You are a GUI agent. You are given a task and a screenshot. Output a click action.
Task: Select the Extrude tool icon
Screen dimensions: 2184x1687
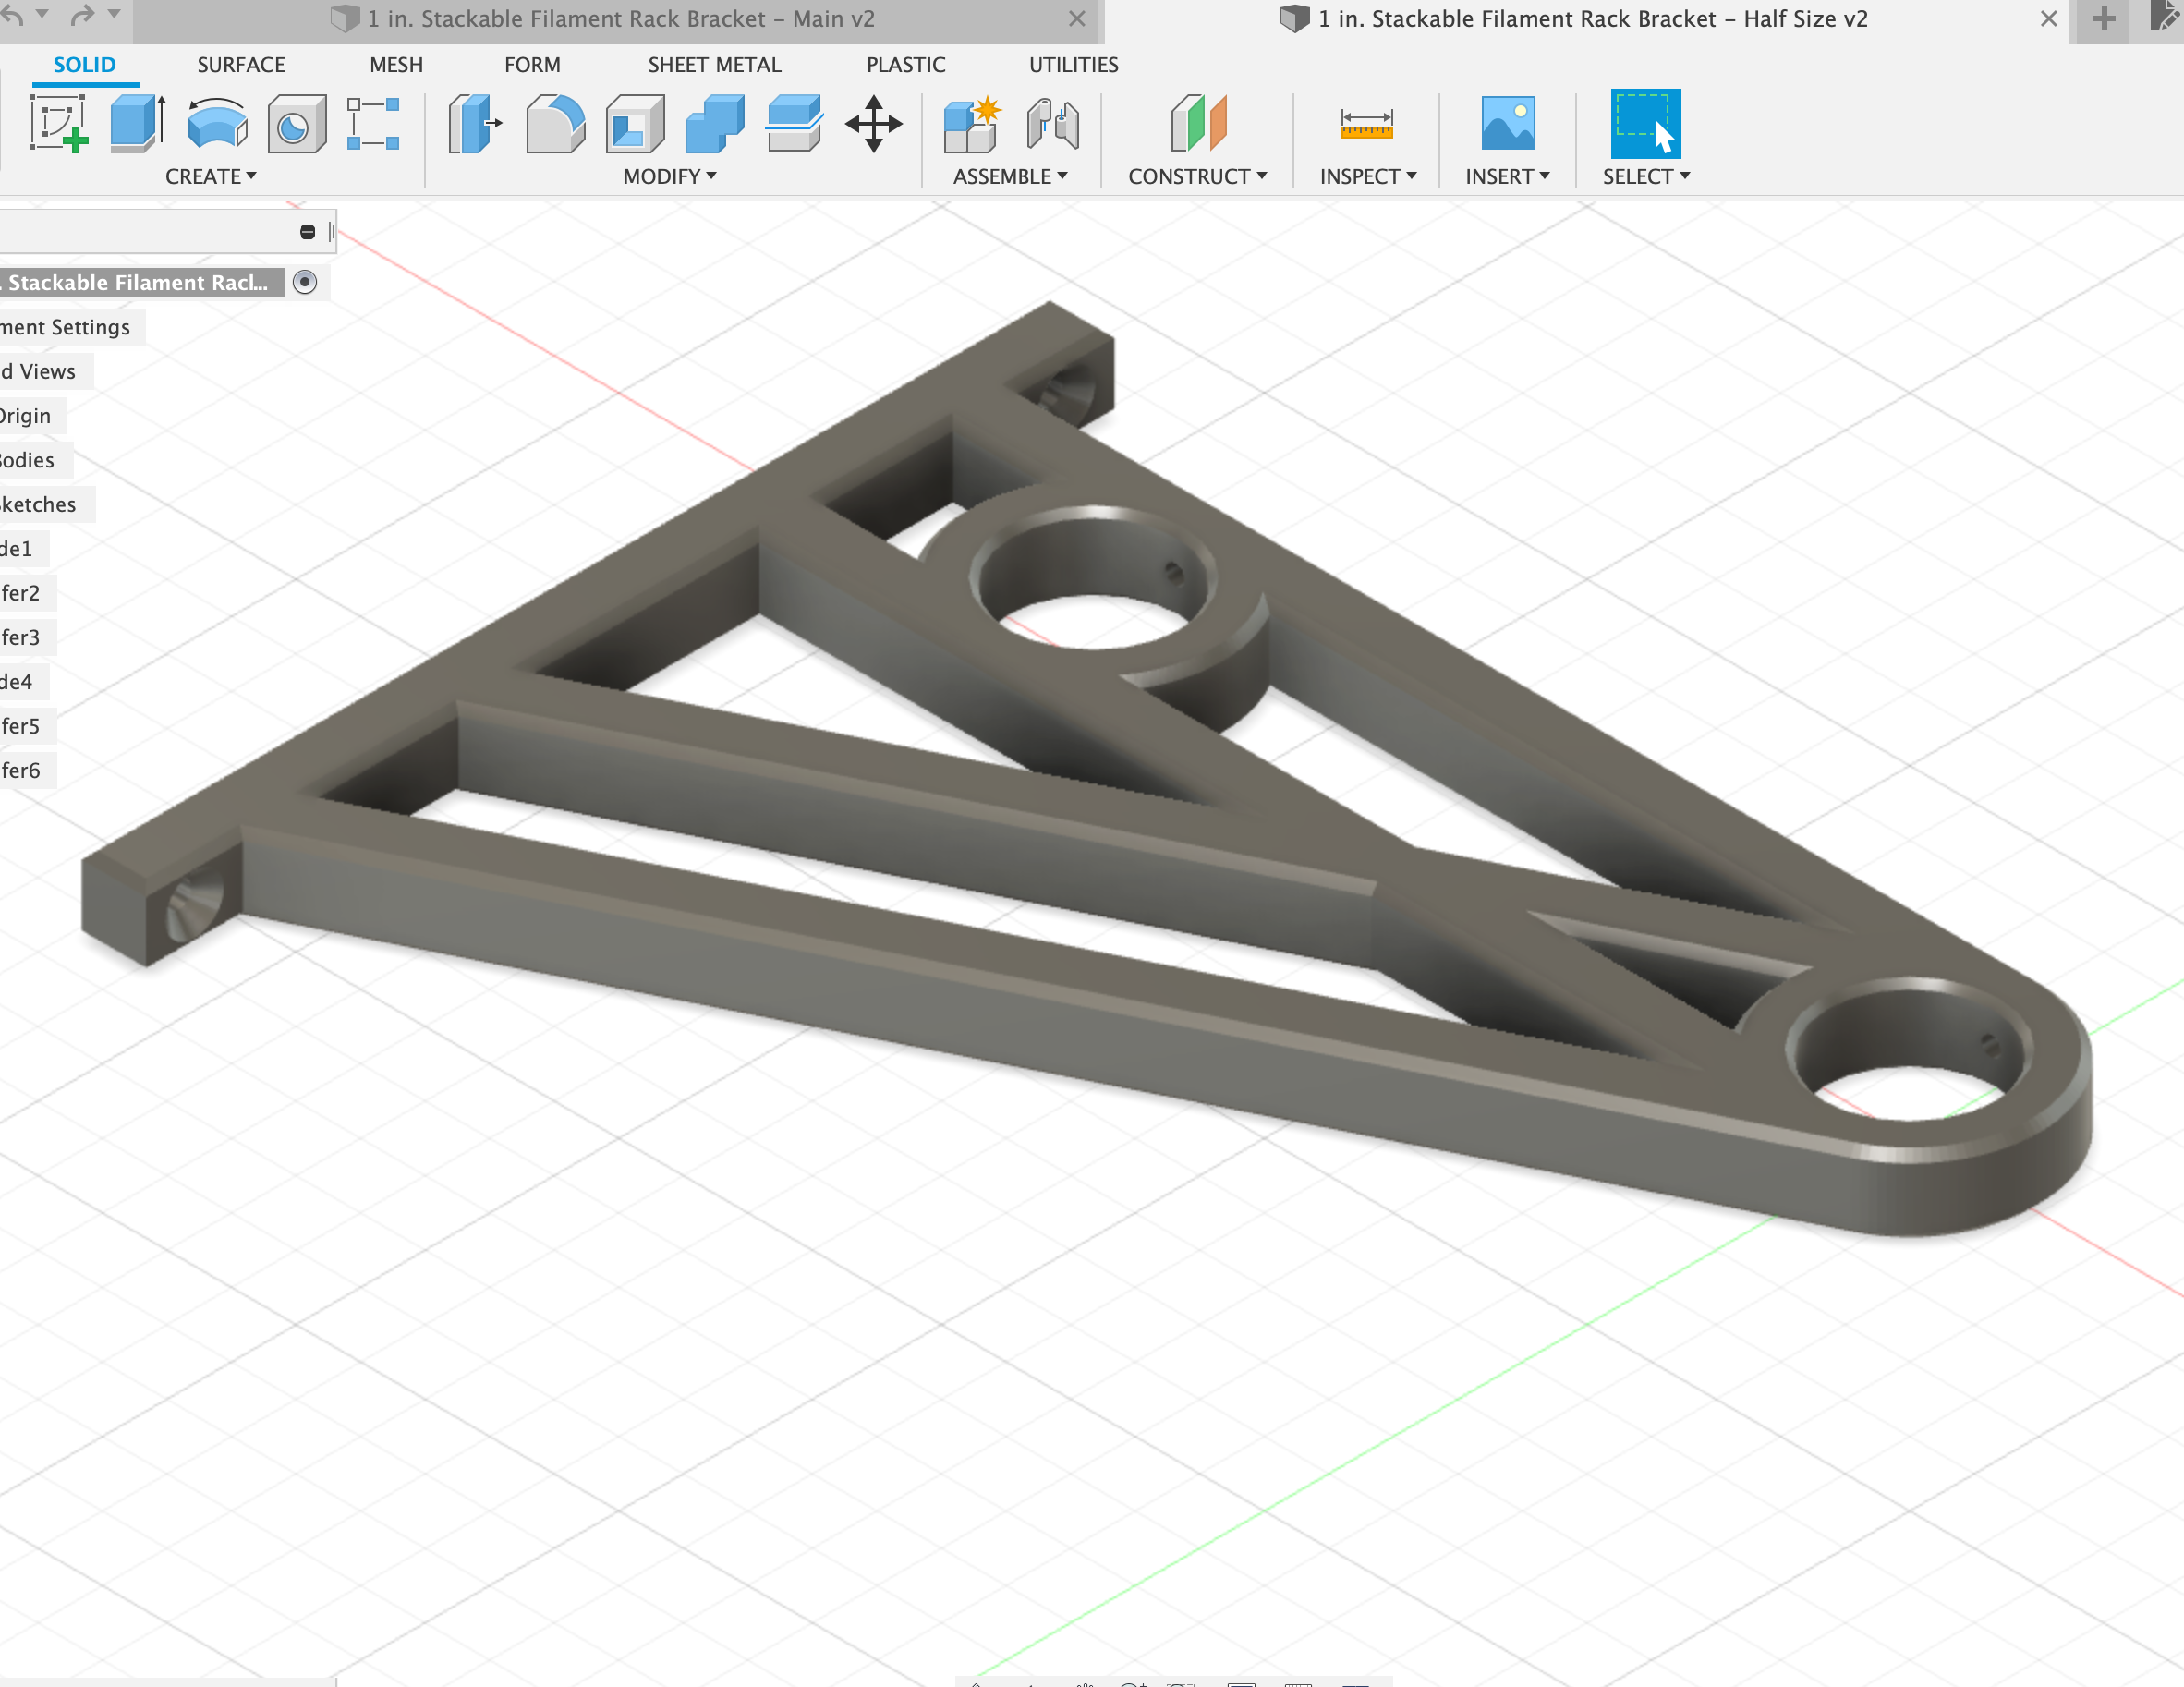(x=138, y=123)
